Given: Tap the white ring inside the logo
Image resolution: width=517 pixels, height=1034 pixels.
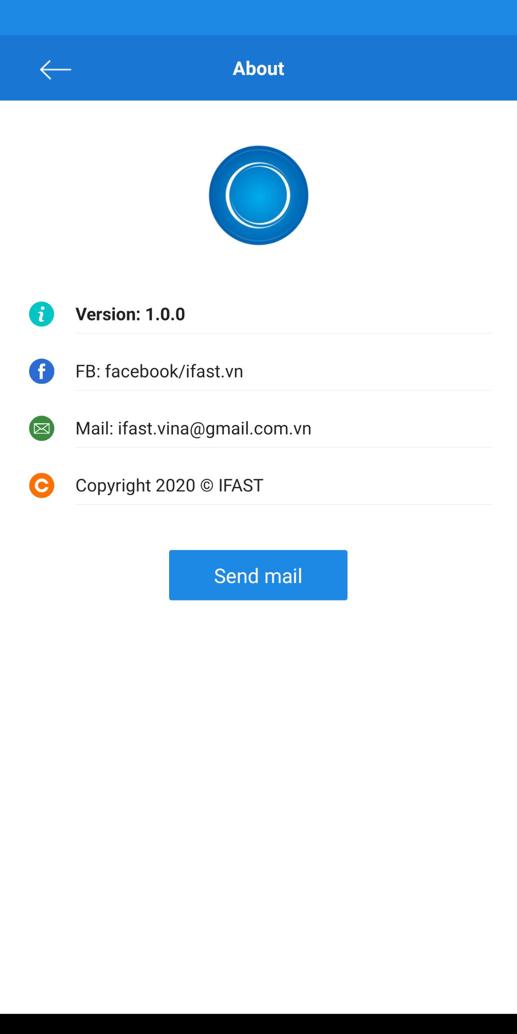Looking at the screenshot, I should (x=258, y=195).
